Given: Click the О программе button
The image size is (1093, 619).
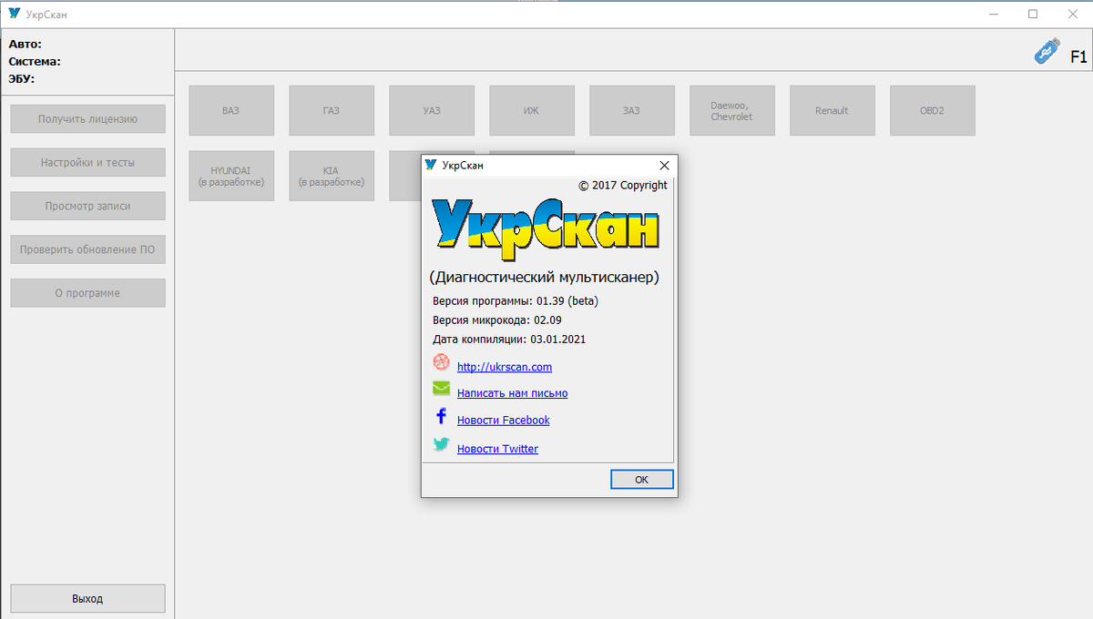Looking at the screenshot, I should tap(87, 293).
